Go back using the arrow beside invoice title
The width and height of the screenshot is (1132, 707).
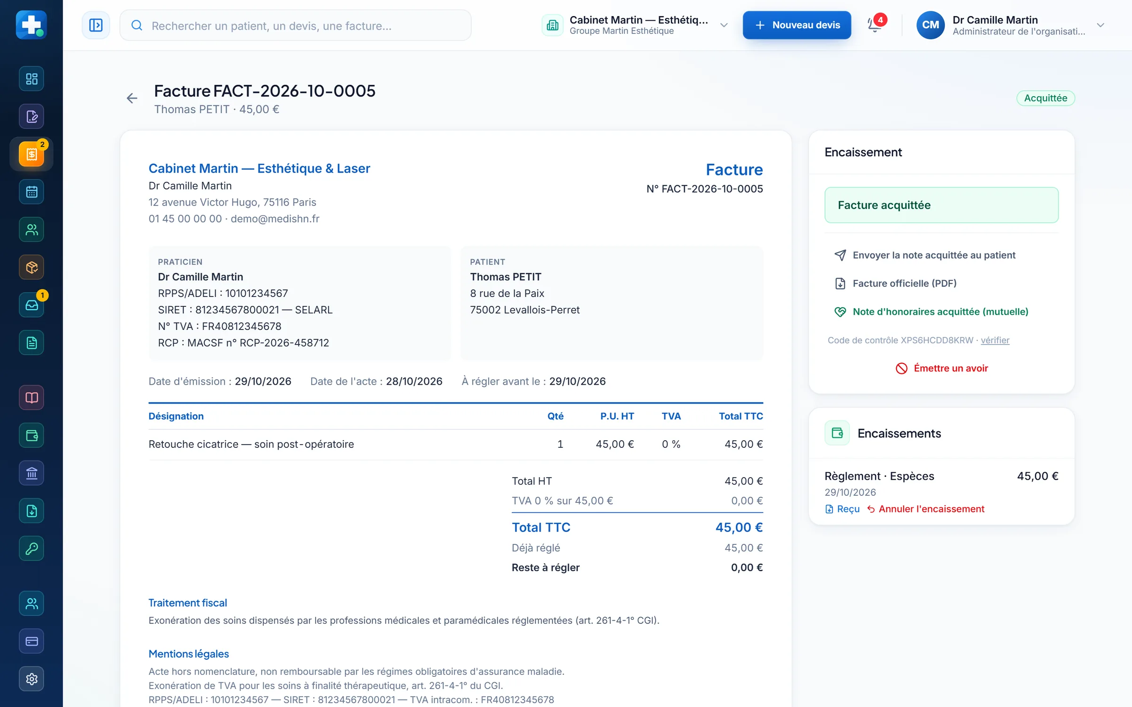click(x=132, y=98)
